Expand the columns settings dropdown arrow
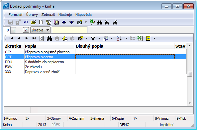This screenshot has width=197, height=130. coord(112,38)
